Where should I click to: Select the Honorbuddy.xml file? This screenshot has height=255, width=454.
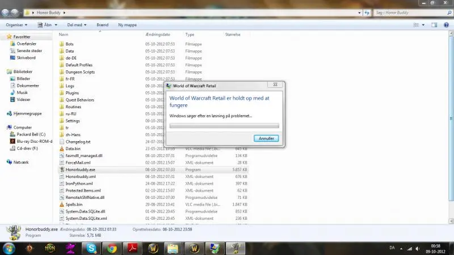81,177
